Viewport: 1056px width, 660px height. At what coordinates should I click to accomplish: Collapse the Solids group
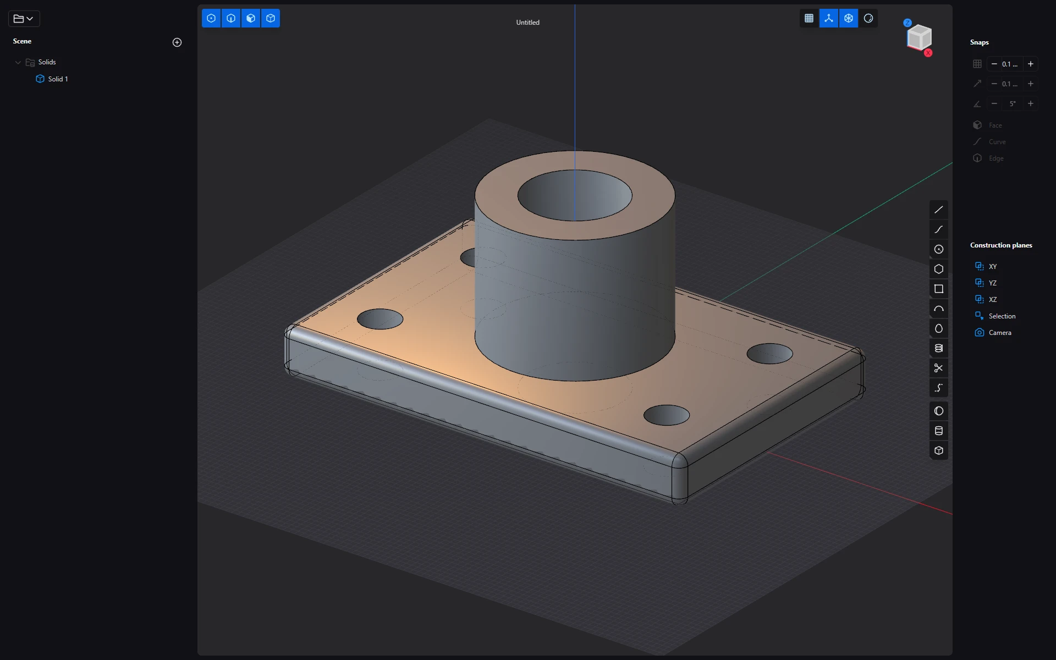(18, 62)
